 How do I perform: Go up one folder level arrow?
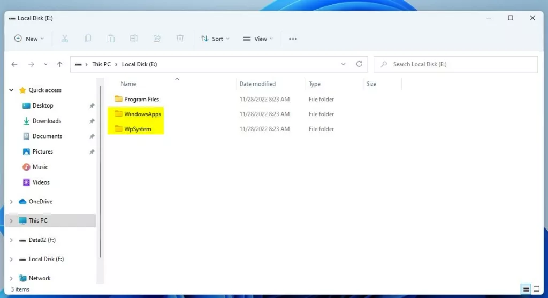pos(60,64)
